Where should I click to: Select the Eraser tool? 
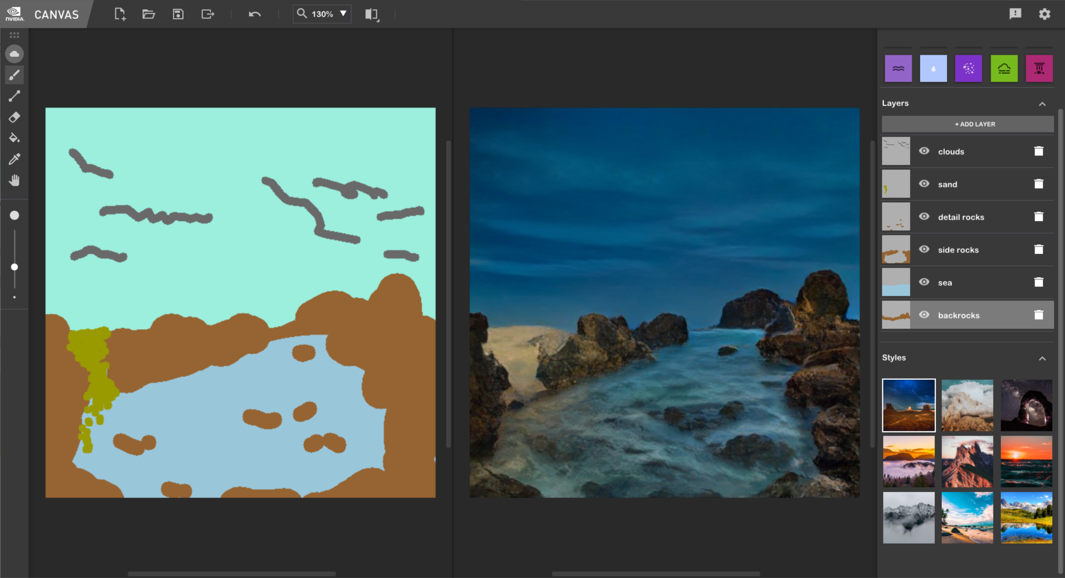14,117
